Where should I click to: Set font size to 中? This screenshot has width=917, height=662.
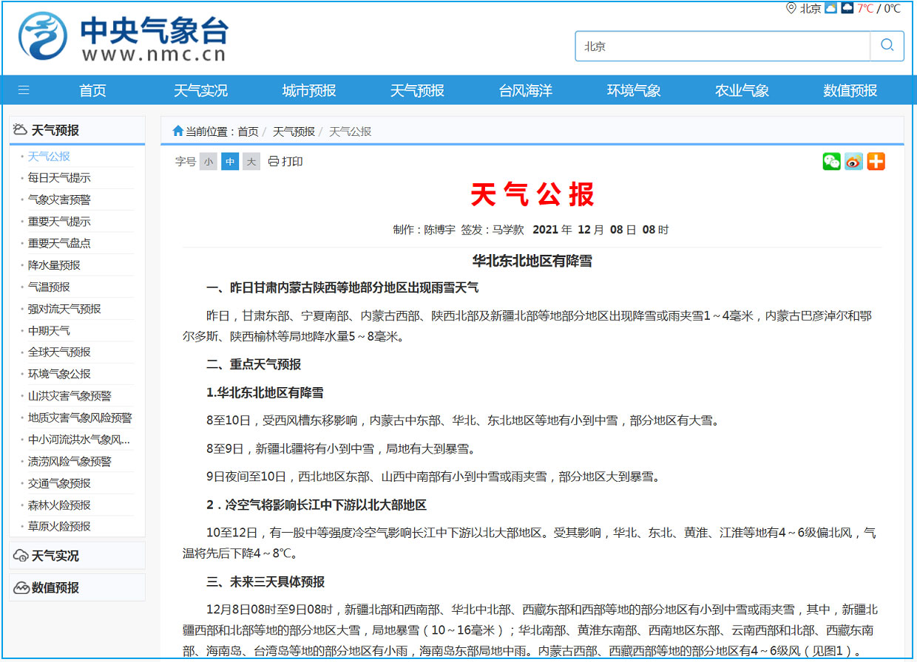[230, 162]
